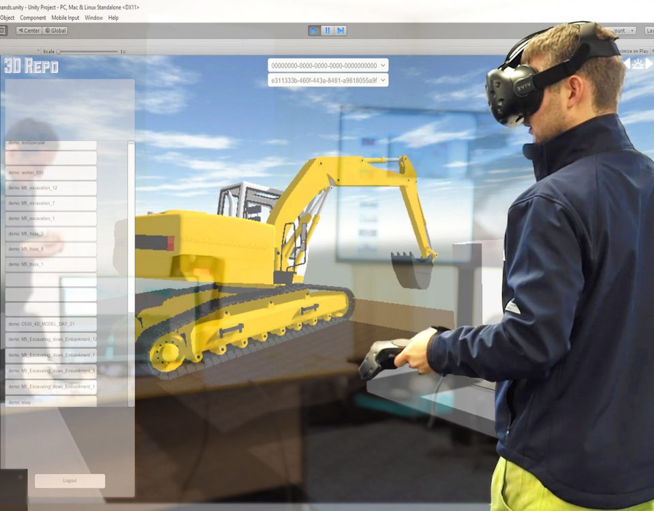Click the left arrow icon in game view
Screen dimensions: 654x511
click(x=626, y=63)
